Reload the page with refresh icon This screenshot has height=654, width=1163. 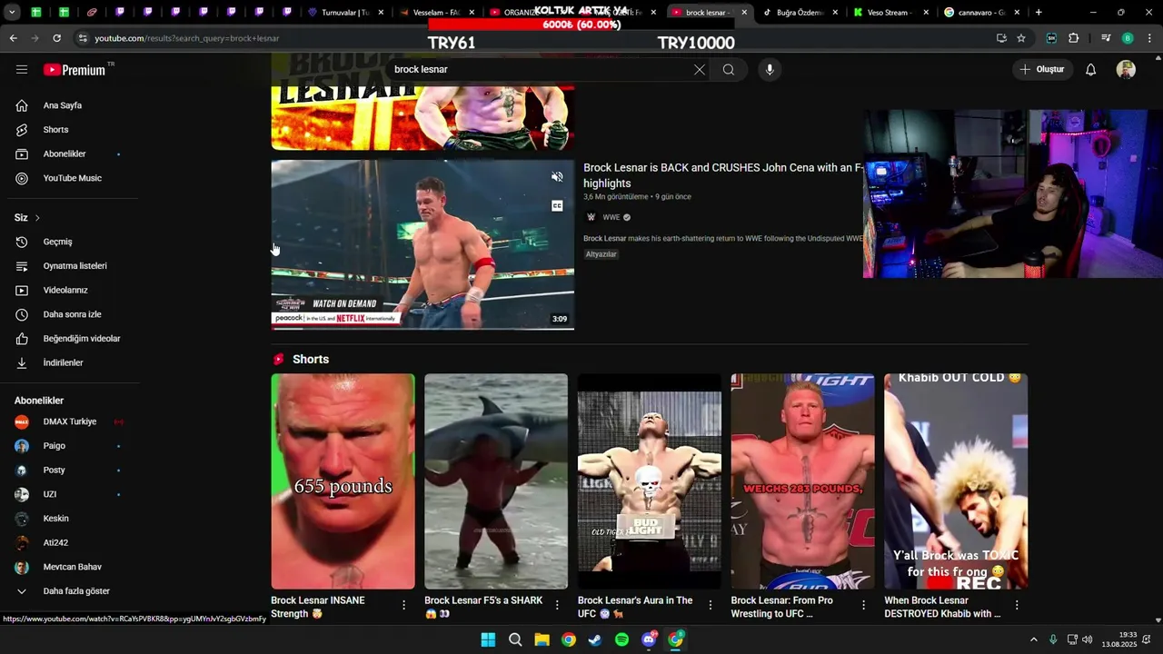click(56, 38)
